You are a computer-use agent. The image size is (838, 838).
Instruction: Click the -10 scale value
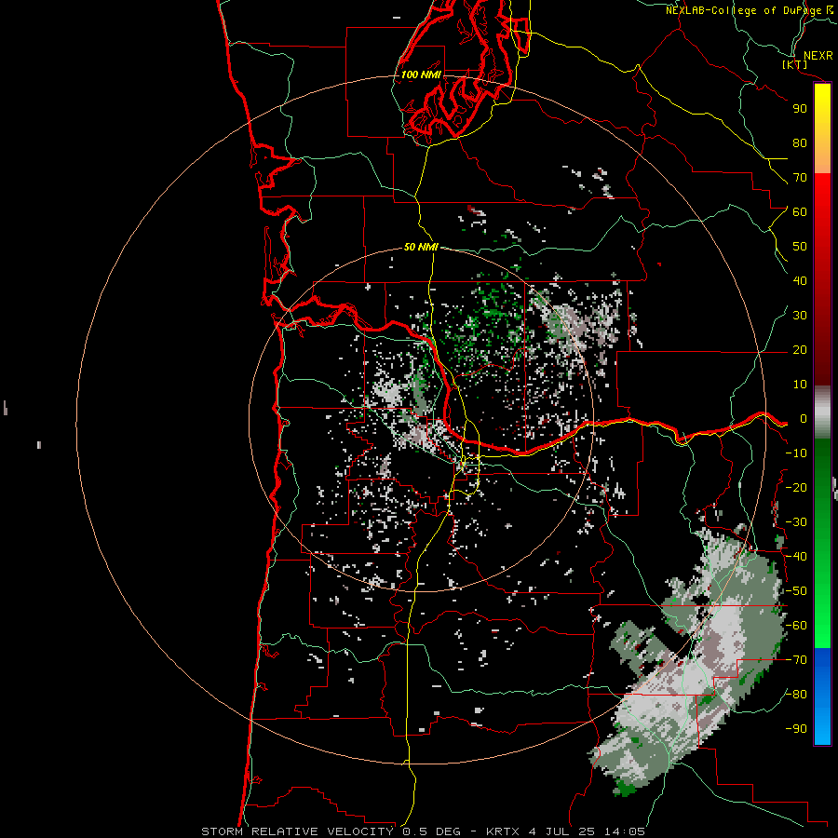[x=796, y=453]
